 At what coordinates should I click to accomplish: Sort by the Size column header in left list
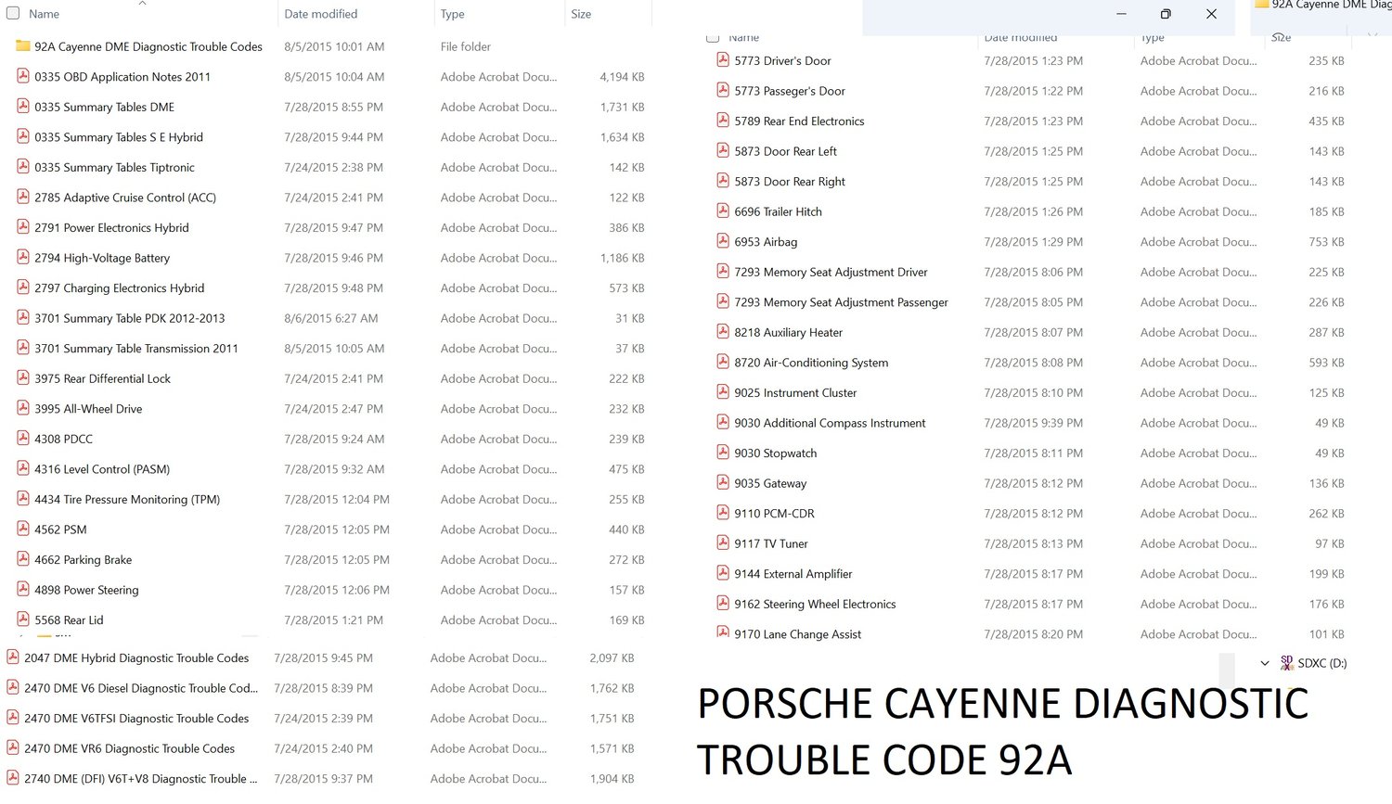[581, 14]
